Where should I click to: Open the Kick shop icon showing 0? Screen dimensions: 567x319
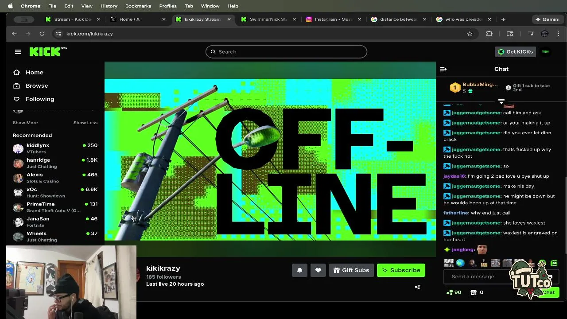(x=477, y=292)
